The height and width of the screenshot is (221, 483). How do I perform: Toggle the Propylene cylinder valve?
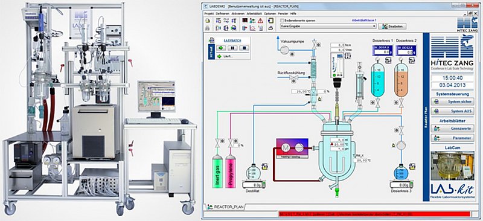tap(231, 143)
